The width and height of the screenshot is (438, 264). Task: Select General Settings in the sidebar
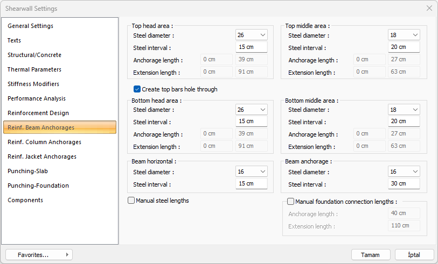[30, 26]
